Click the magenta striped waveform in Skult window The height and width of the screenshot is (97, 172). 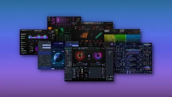pyautogui.click(x=64, y=20)
